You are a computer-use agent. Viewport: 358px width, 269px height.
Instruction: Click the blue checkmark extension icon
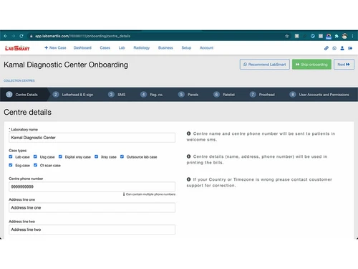[x=312, y=36]
